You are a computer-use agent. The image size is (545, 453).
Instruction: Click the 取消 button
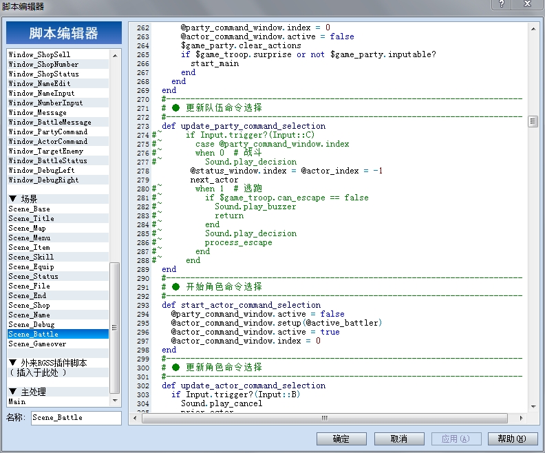[x=399, y=439]
